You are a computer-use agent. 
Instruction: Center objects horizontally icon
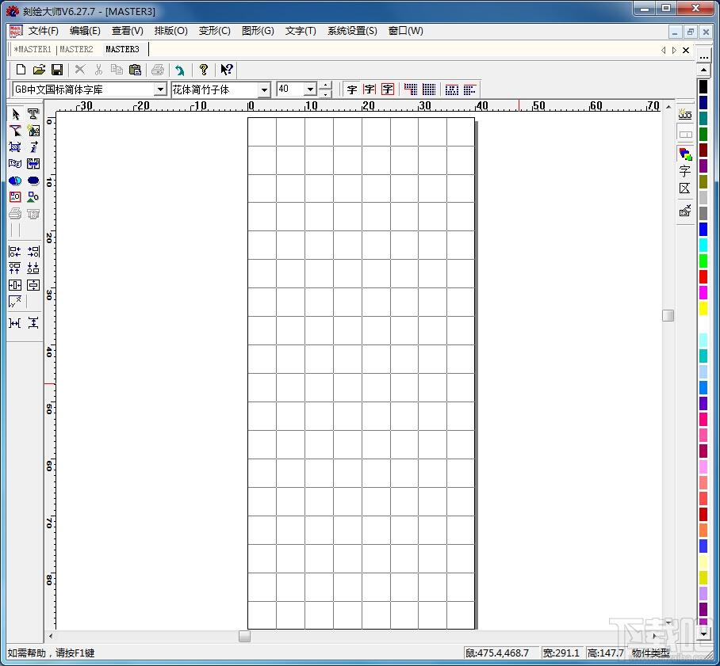(15, 285)
